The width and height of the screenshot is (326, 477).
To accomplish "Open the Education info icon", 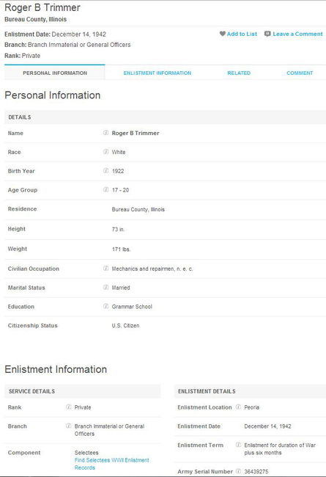I will (105, 306).
